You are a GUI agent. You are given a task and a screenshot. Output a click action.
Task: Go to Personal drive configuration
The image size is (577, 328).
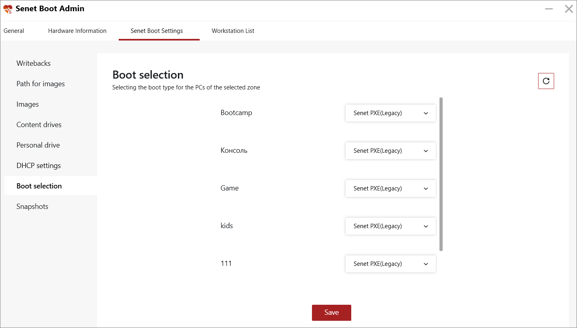pos(38,145)
